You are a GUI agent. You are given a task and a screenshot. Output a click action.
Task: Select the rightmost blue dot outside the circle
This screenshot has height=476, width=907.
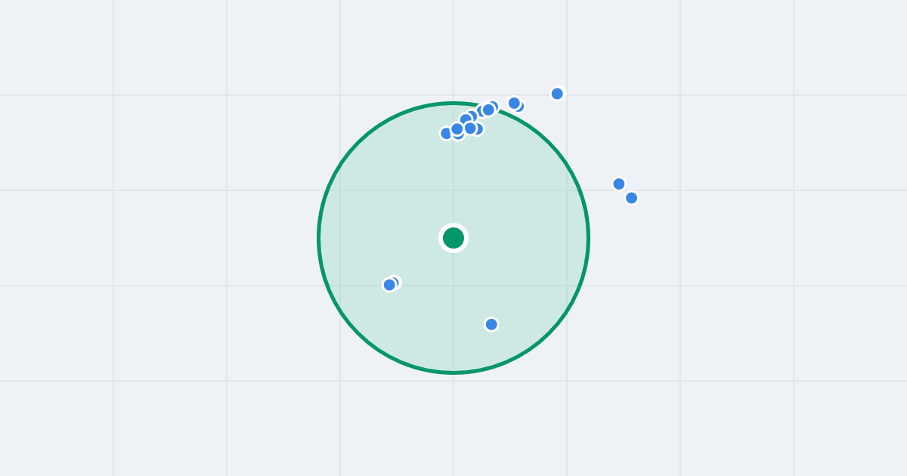click(x=631, y=198)
